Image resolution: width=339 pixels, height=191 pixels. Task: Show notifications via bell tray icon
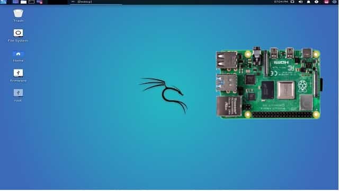[x=308, y=2]
